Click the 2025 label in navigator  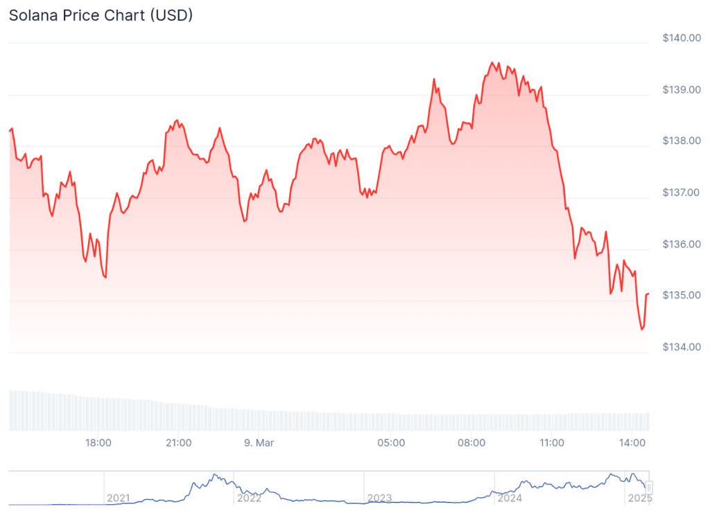click(639, 498)
